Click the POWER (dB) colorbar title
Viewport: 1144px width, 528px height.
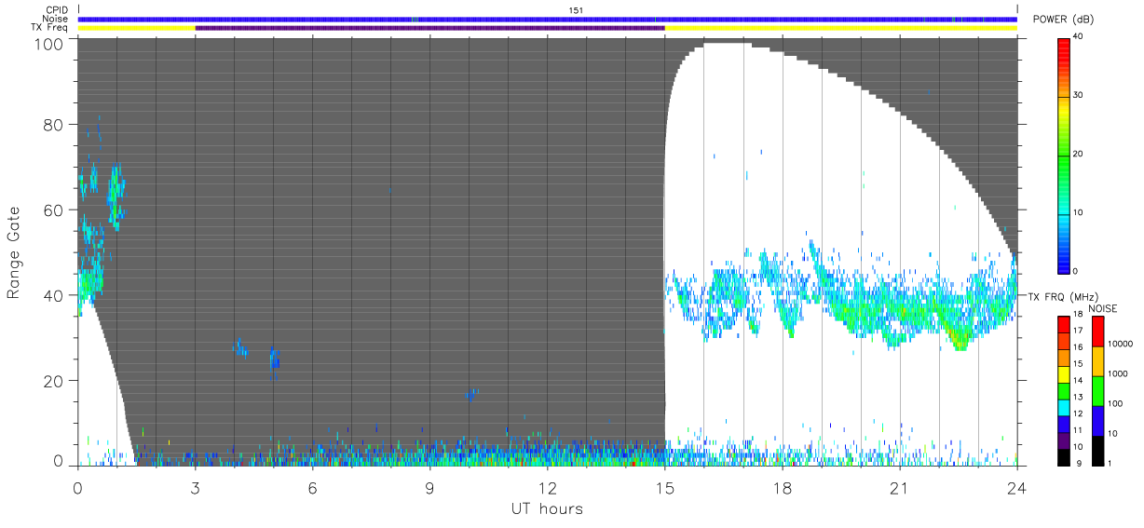tap(1063, 20)
